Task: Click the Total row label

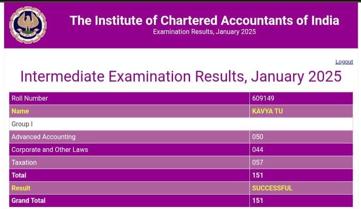Action: coord(19,175)
